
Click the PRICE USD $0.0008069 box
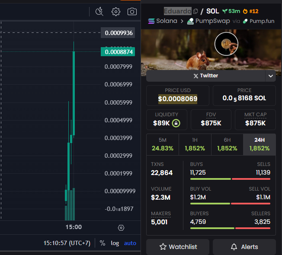[178, 96]
